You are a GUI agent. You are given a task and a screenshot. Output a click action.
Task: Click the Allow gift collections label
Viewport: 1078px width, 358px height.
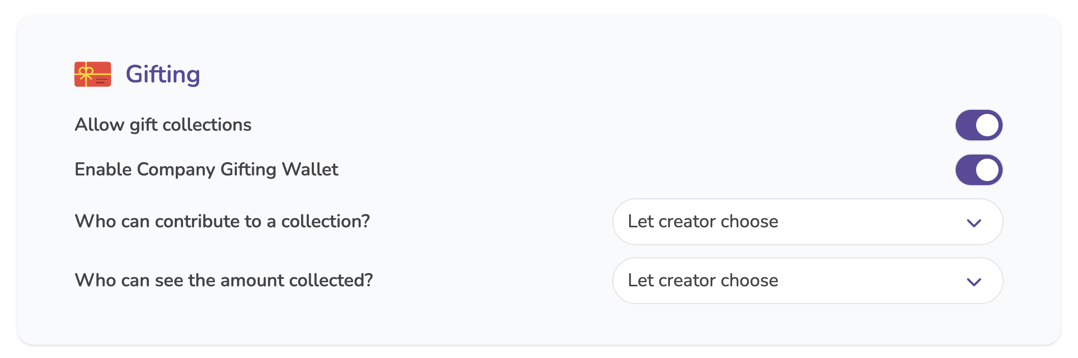pos(163,125)
